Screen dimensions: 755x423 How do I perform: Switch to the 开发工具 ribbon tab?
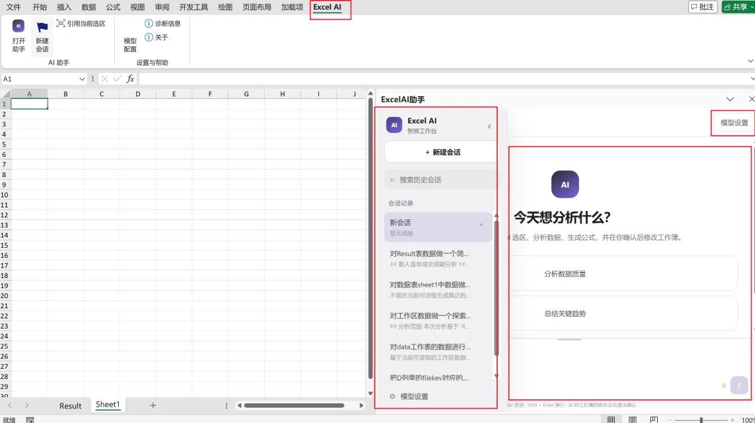tap(193, 7)
